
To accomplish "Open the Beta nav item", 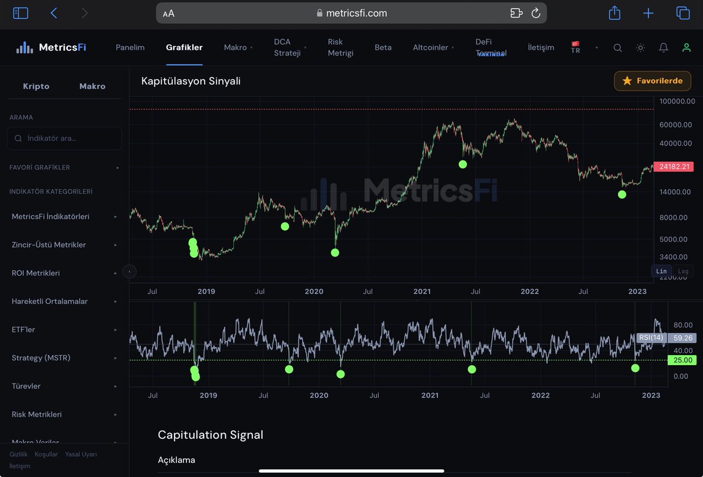I will point(383,47).
